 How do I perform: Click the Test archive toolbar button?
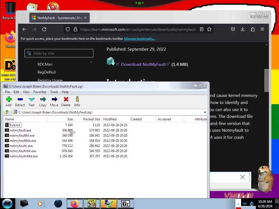[31, 102]
